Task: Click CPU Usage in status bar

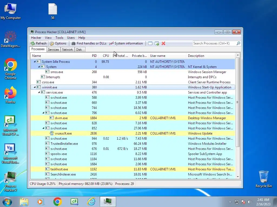Action: (x=42, y=184)
